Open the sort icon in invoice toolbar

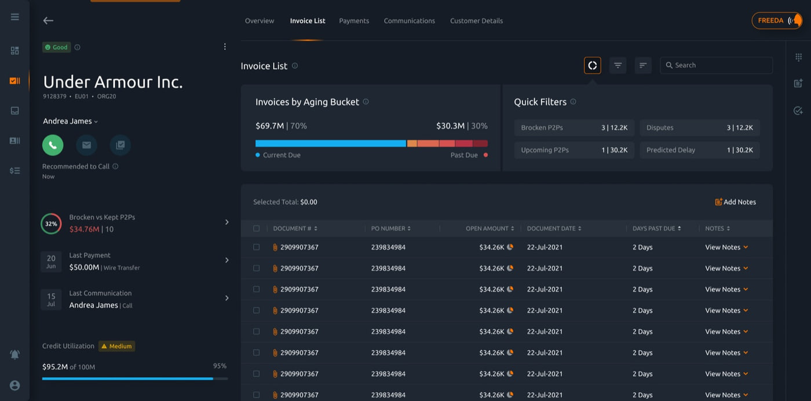click(x=643, y=65)
